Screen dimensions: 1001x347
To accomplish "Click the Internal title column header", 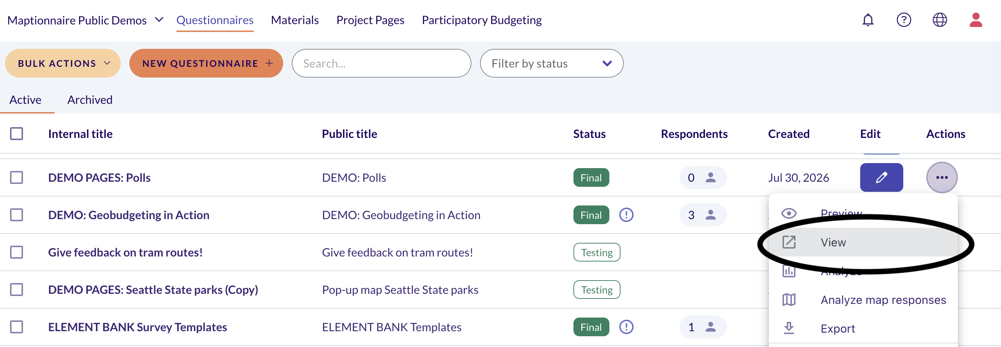I will point(80,134).
